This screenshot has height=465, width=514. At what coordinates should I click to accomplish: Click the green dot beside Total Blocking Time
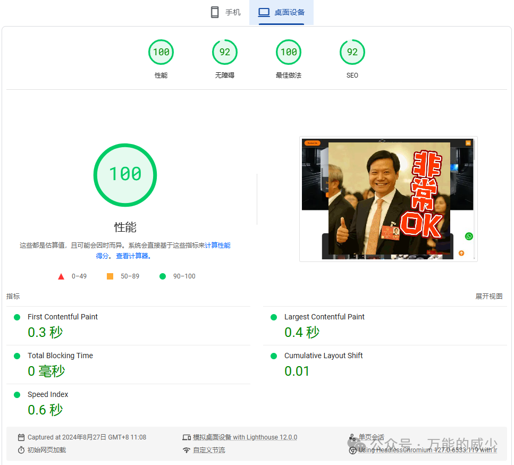[x=17, y=356]
